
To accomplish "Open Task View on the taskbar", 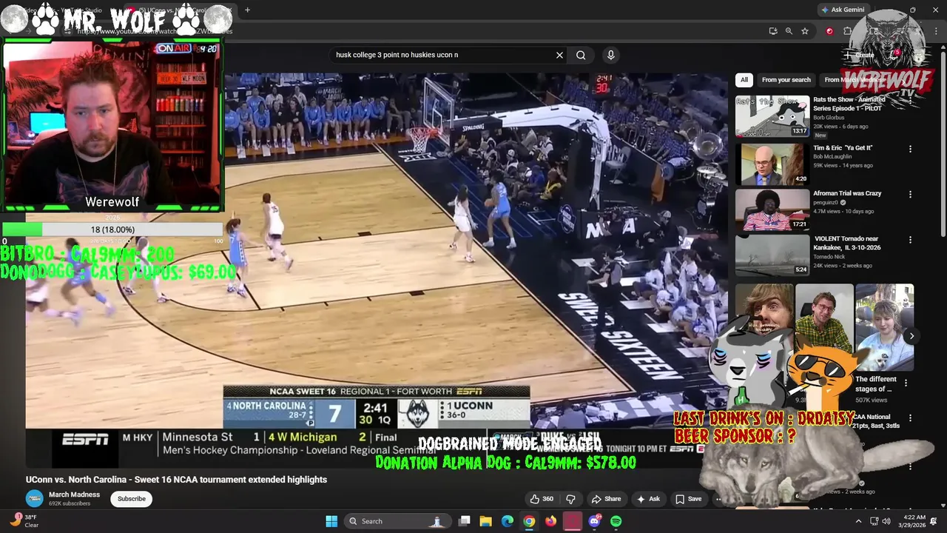I will tap(464, 521).
